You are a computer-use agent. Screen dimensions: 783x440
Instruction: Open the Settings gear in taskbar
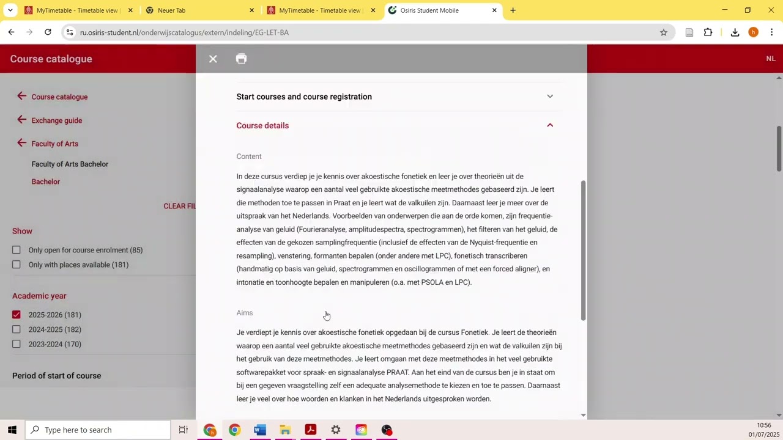coord(336,430)
